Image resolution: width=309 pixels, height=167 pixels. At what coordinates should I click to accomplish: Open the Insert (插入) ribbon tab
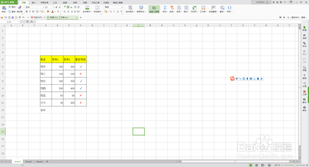coord(34,2)
